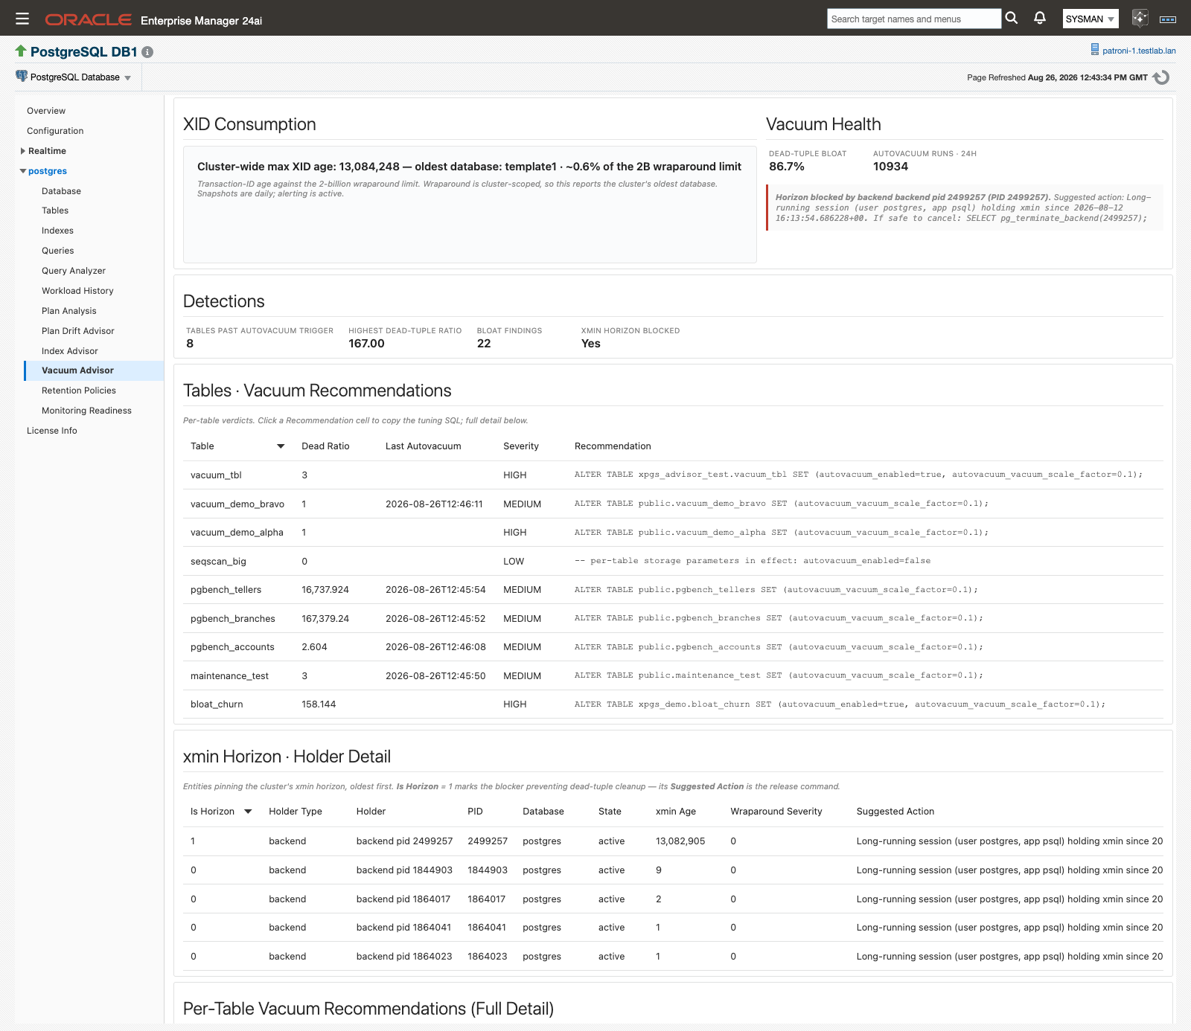Open the hamburger navigation menu
The image size is (1191, 1031).
tap(22, 19)
